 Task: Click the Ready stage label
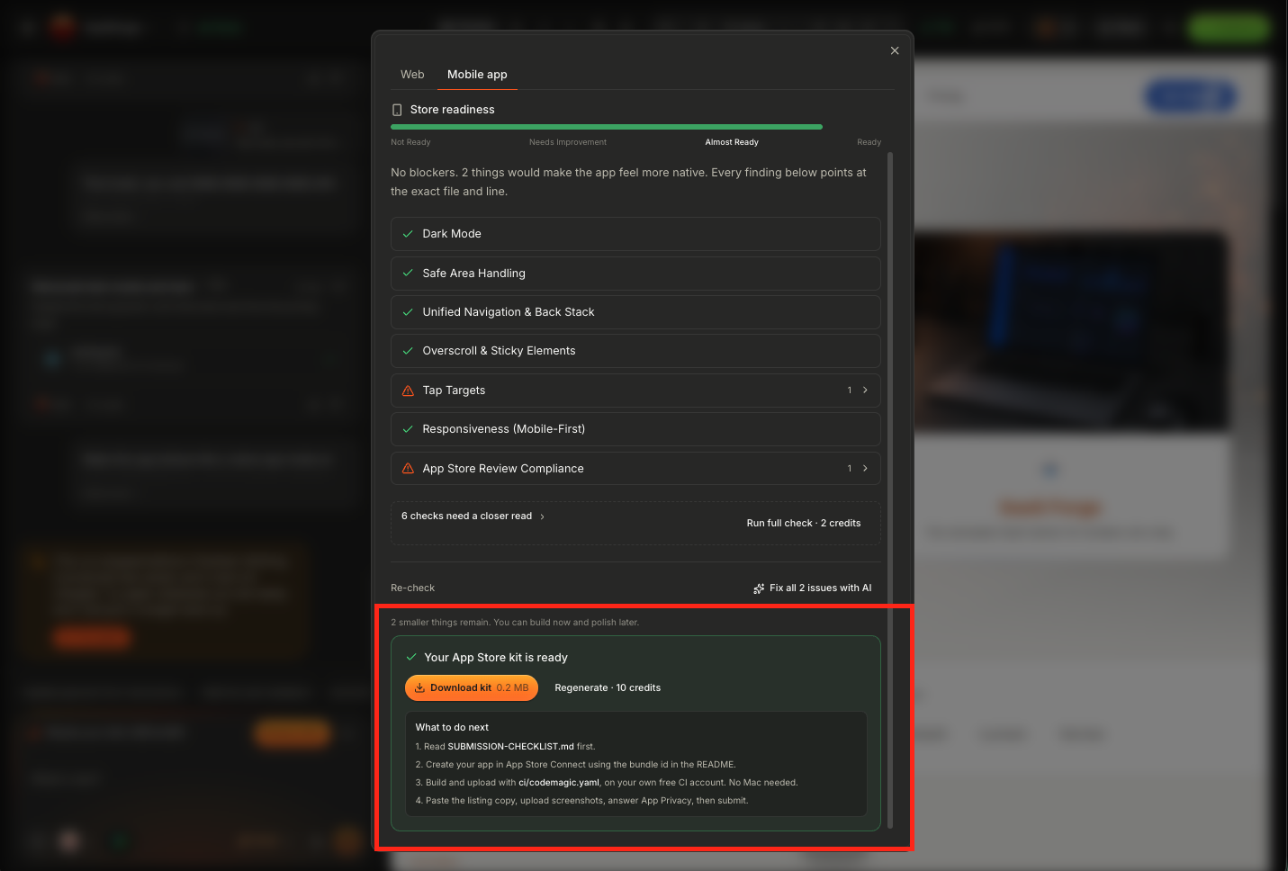click(869, 142)
